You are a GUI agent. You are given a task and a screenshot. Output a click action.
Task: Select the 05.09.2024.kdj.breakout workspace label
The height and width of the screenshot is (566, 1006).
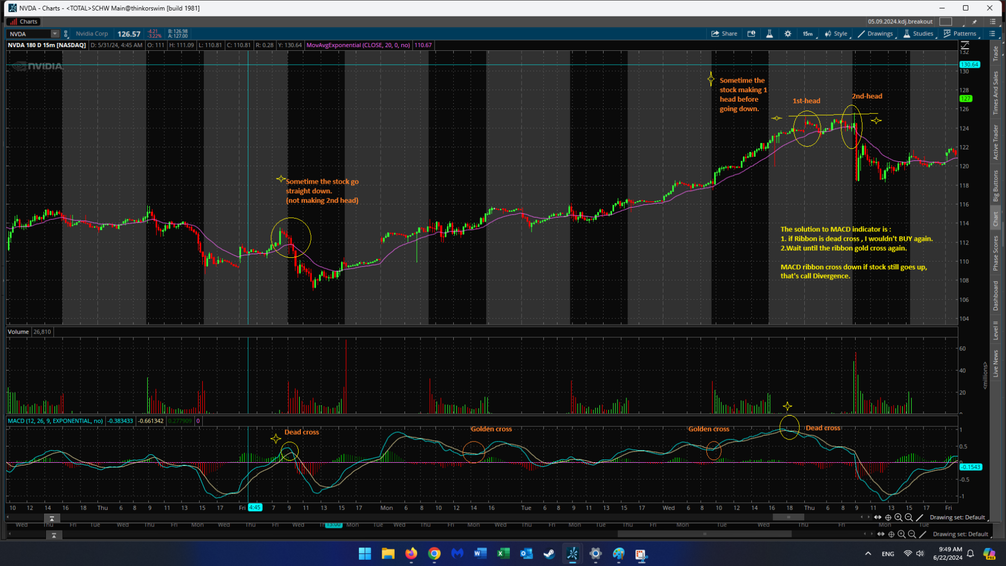pyautogui.click(x=900, y=22)
